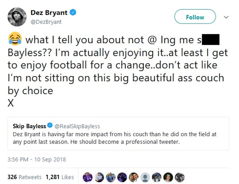Click Skip Bayless's verified badge

coord(50,126)
